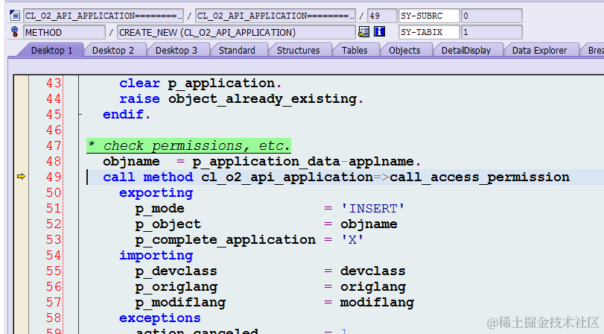Click the 'exporting' keyword on line 50
The height and width of the screenshot is (334, 604).
coord(156,193)
